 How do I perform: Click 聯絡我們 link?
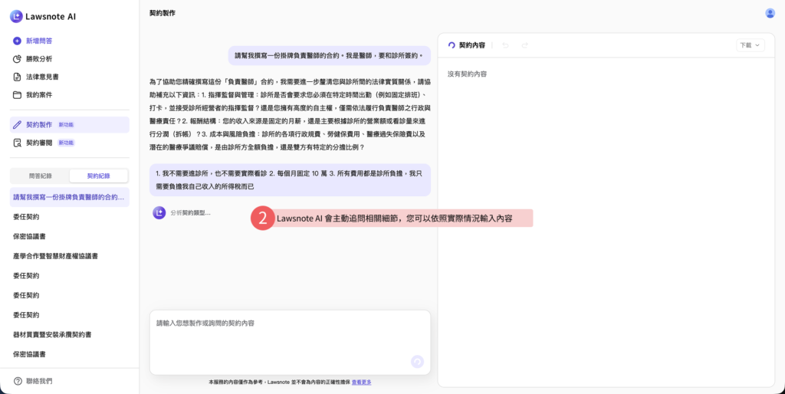pyautogui.click(x=39, y=382)
